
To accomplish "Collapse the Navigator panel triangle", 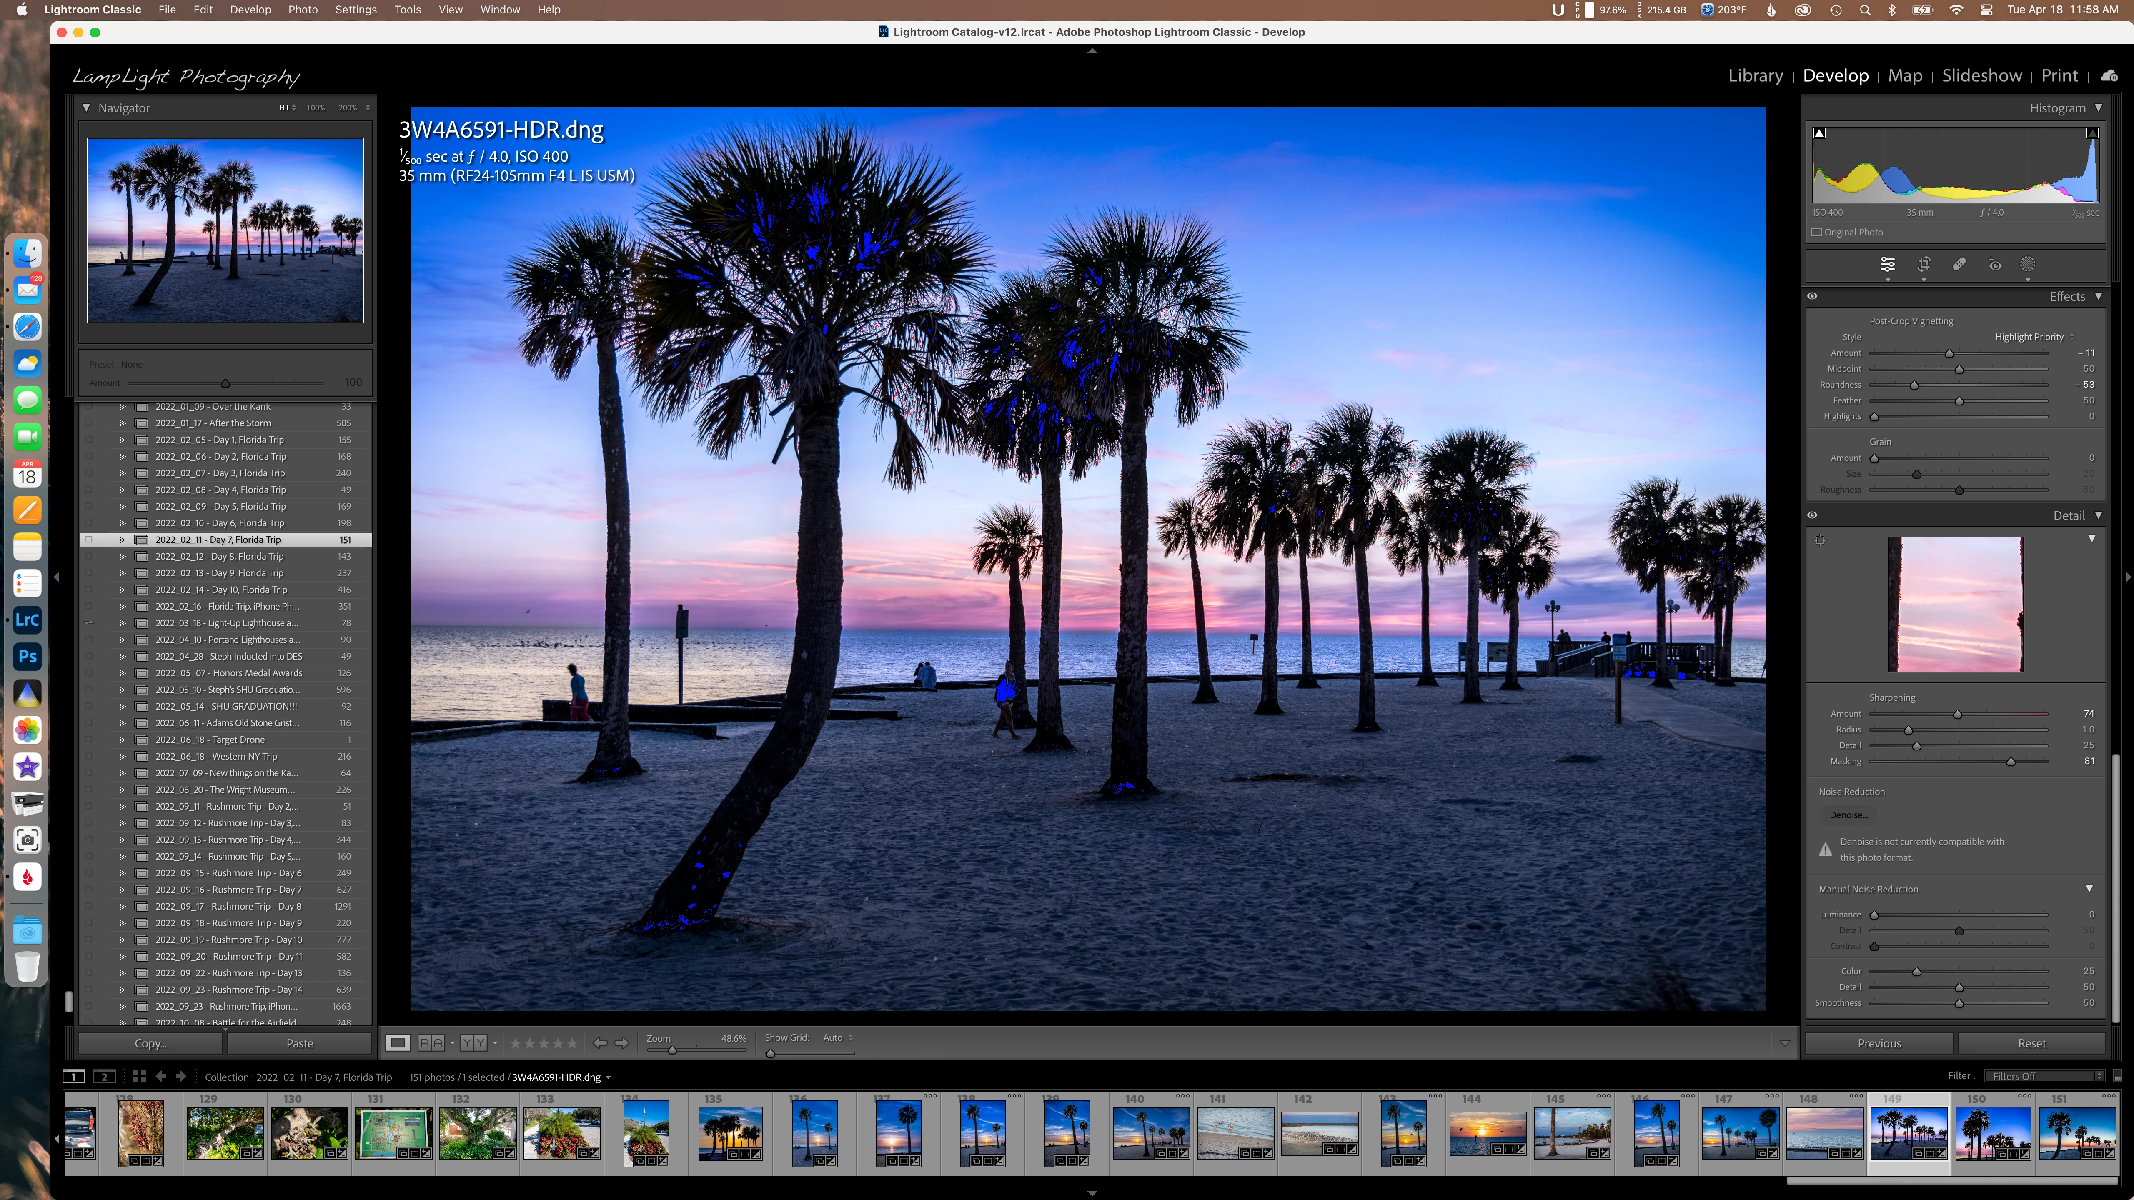I will coord(86,107).
